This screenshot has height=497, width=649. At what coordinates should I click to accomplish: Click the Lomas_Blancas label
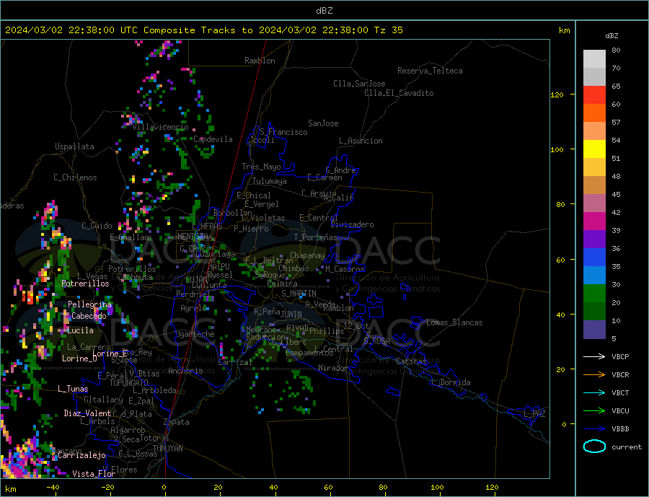[x=454, y=322]
